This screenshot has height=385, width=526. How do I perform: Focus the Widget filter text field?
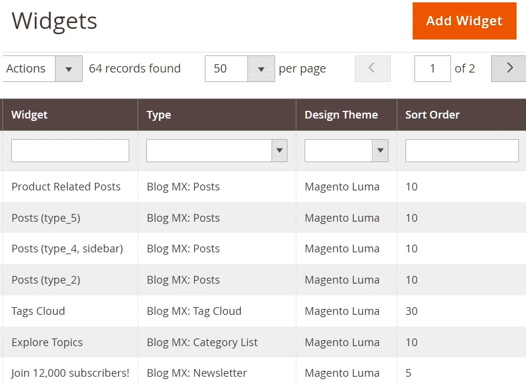coord(70,151)
